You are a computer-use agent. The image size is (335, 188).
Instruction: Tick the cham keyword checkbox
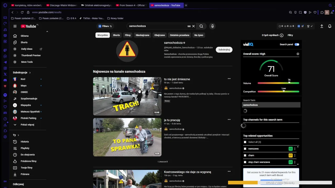[245, 155]
